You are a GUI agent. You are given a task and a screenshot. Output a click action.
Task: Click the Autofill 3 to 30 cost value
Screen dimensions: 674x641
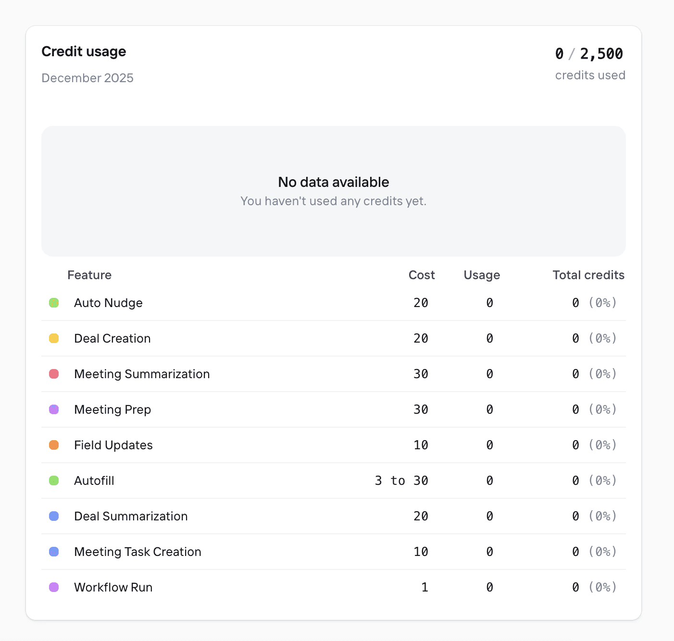pos(402,481)
